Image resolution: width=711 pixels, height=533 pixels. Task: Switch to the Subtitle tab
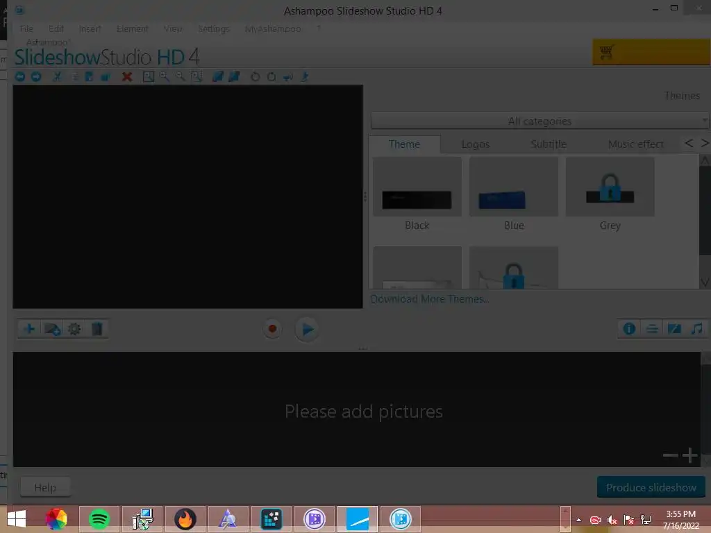(549, 144)
